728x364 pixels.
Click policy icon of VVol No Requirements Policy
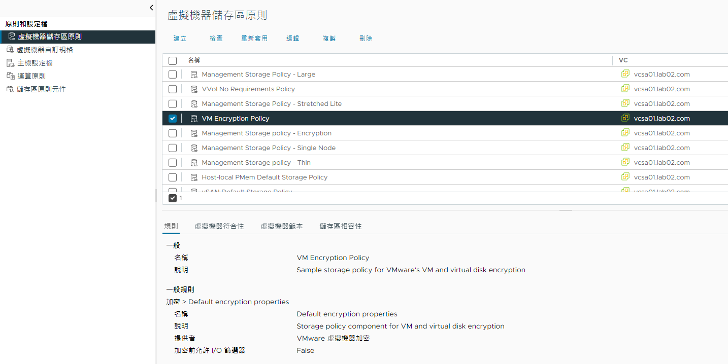coord(194,89)
